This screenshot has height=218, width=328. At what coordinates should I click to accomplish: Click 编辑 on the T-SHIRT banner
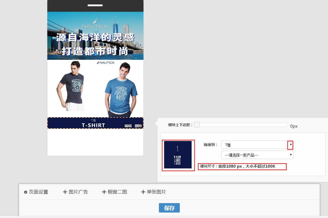(128, 126)
